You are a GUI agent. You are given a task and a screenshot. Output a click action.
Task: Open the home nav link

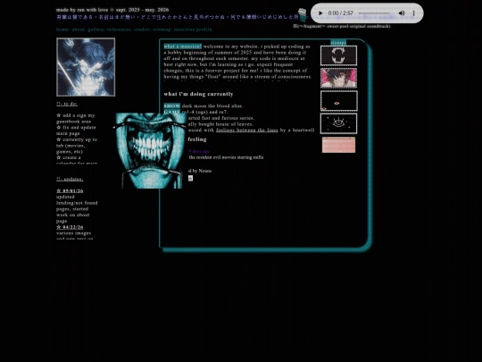tap(62, 29)
